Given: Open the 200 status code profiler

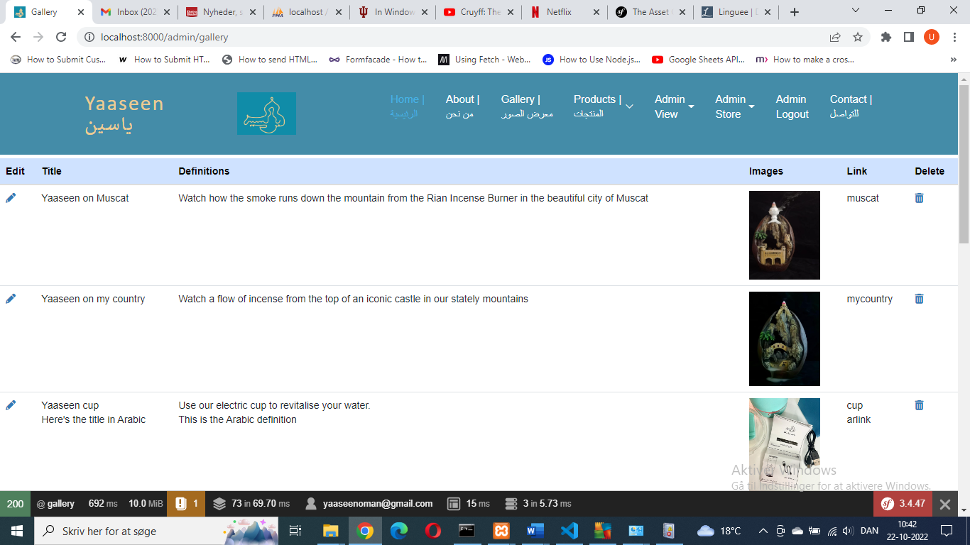Looking at the screenshot, I should 15,504.
